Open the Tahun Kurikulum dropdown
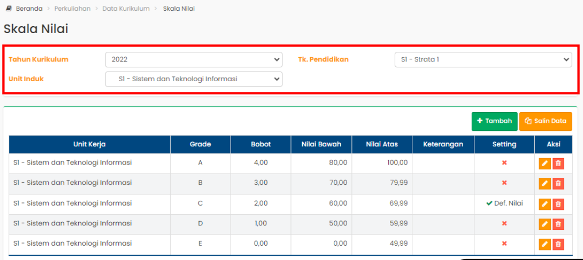Image resolution: width=583 pixels, height=260 pixels. [x=194, y=59]
